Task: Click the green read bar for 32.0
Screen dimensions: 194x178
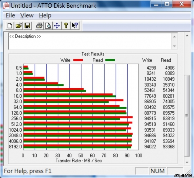Action: coord(66,102)
